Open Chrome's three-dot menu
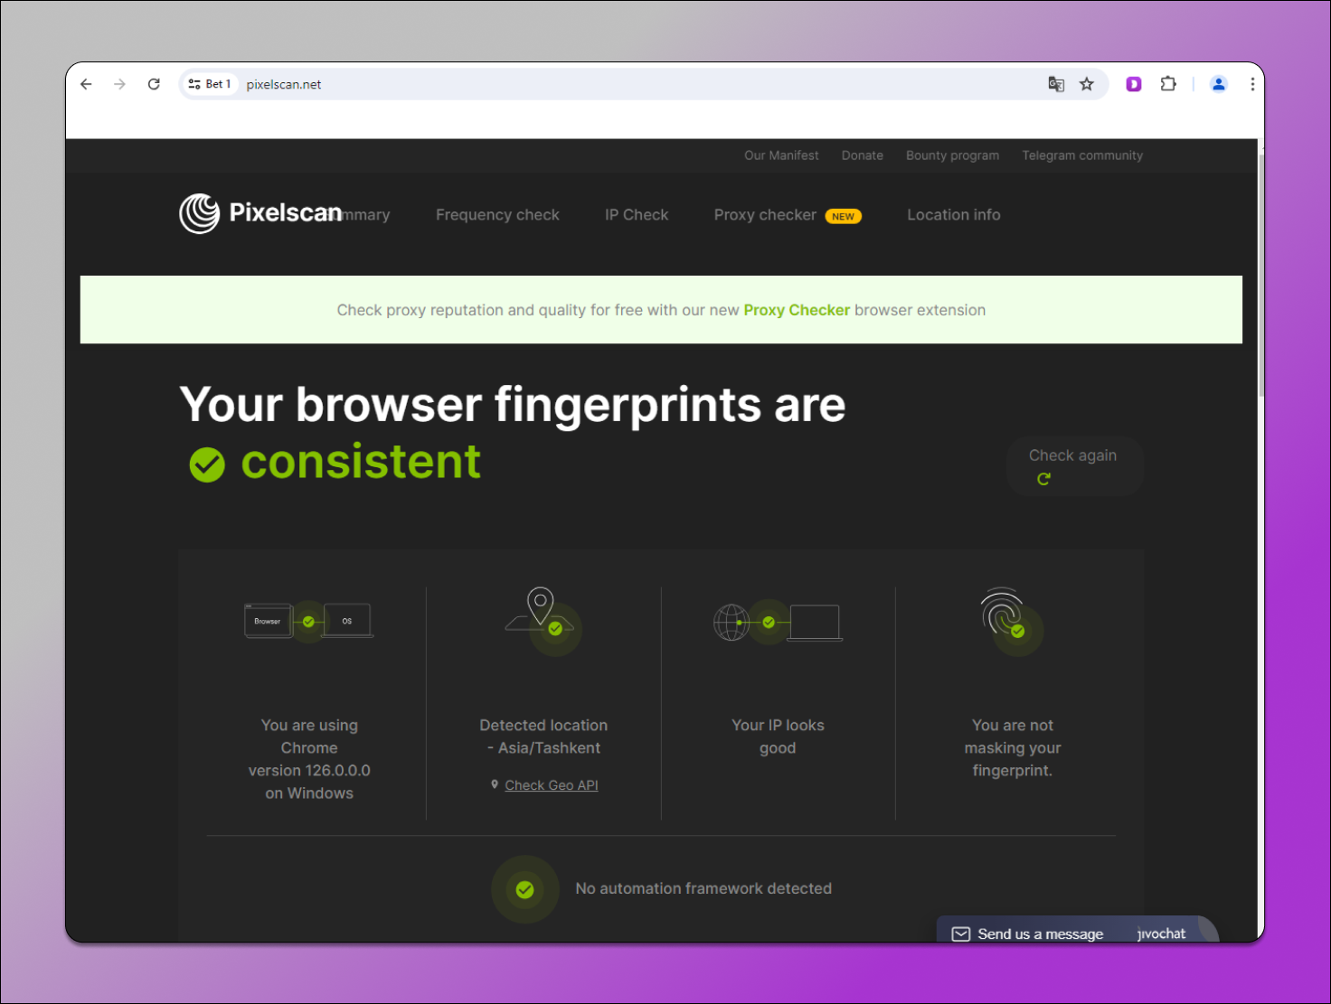The width and height of the screenshot is (1331, 1004). tap(1251, 84)
